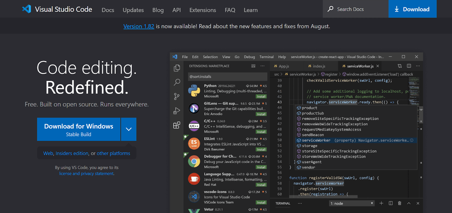Screen dimensions: 452x213
Task: Open the '1: node' terminal dropdown
Action: pos(352,203)
